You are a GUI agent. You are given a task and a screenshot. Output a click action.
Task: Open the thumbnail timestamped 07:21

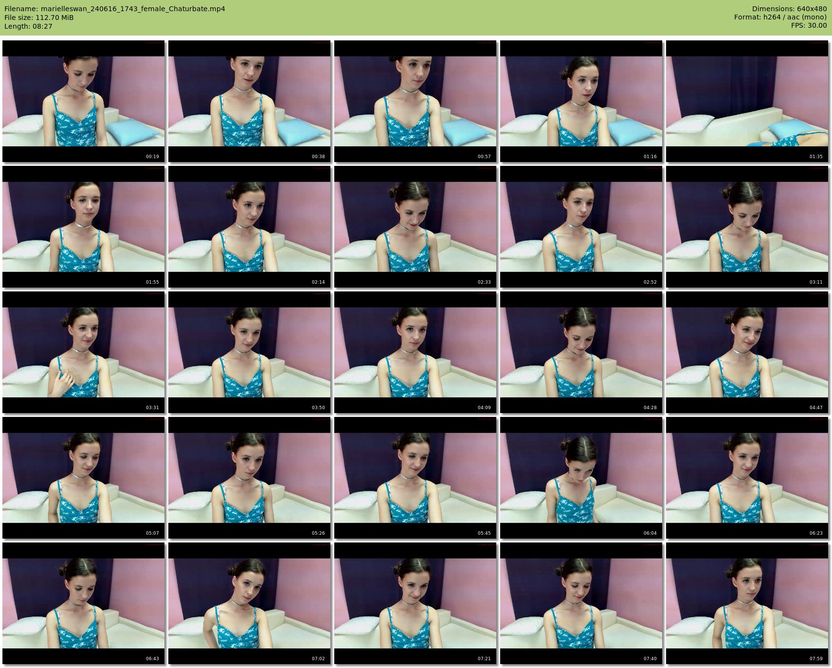click(416, 603)
